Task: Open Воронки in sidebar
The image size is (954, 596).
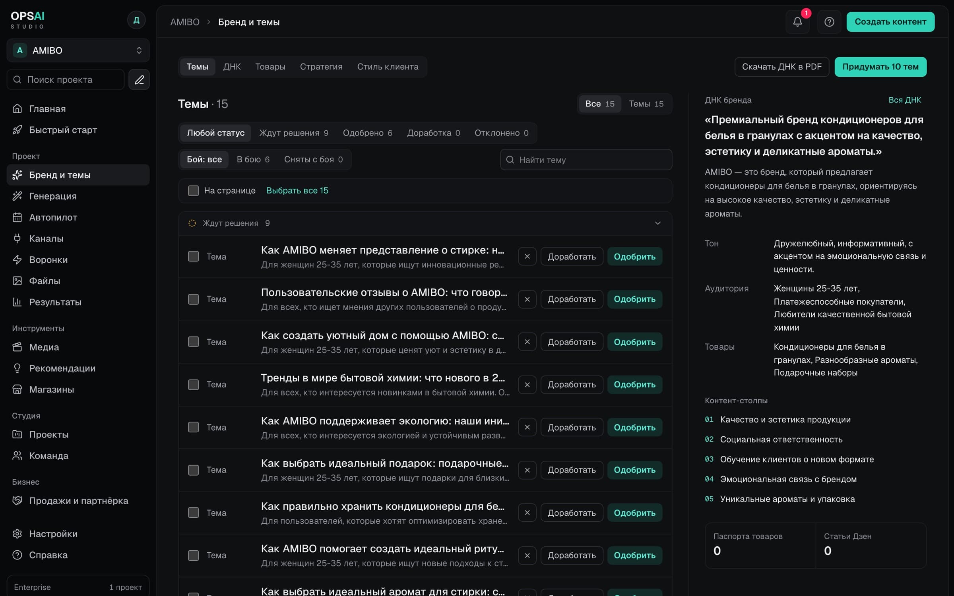Action: point(78,259)
